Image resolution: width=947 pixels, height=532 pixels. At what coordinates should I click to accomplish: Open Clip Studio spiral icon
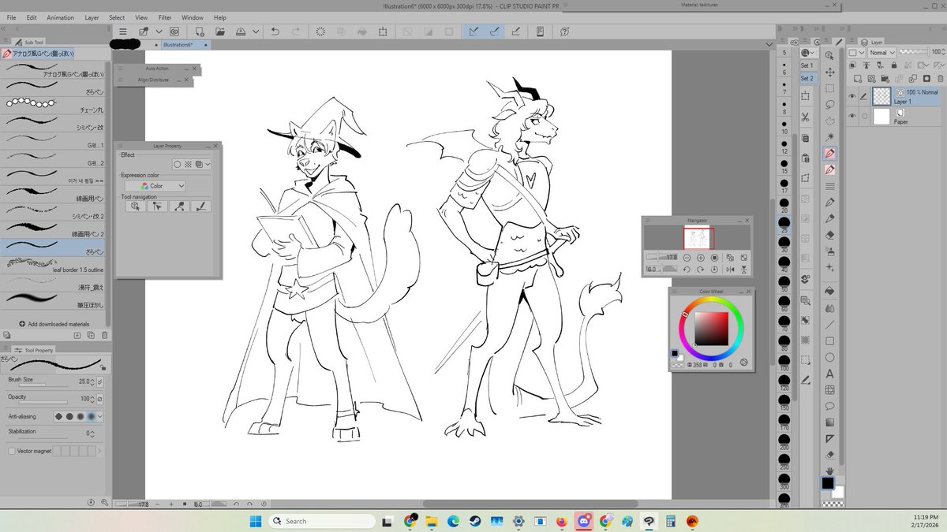click(174, 32)
